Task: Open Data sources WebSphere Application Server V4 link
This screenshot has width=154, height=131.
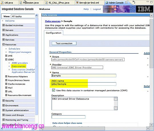Action: [x=23, y=71]
